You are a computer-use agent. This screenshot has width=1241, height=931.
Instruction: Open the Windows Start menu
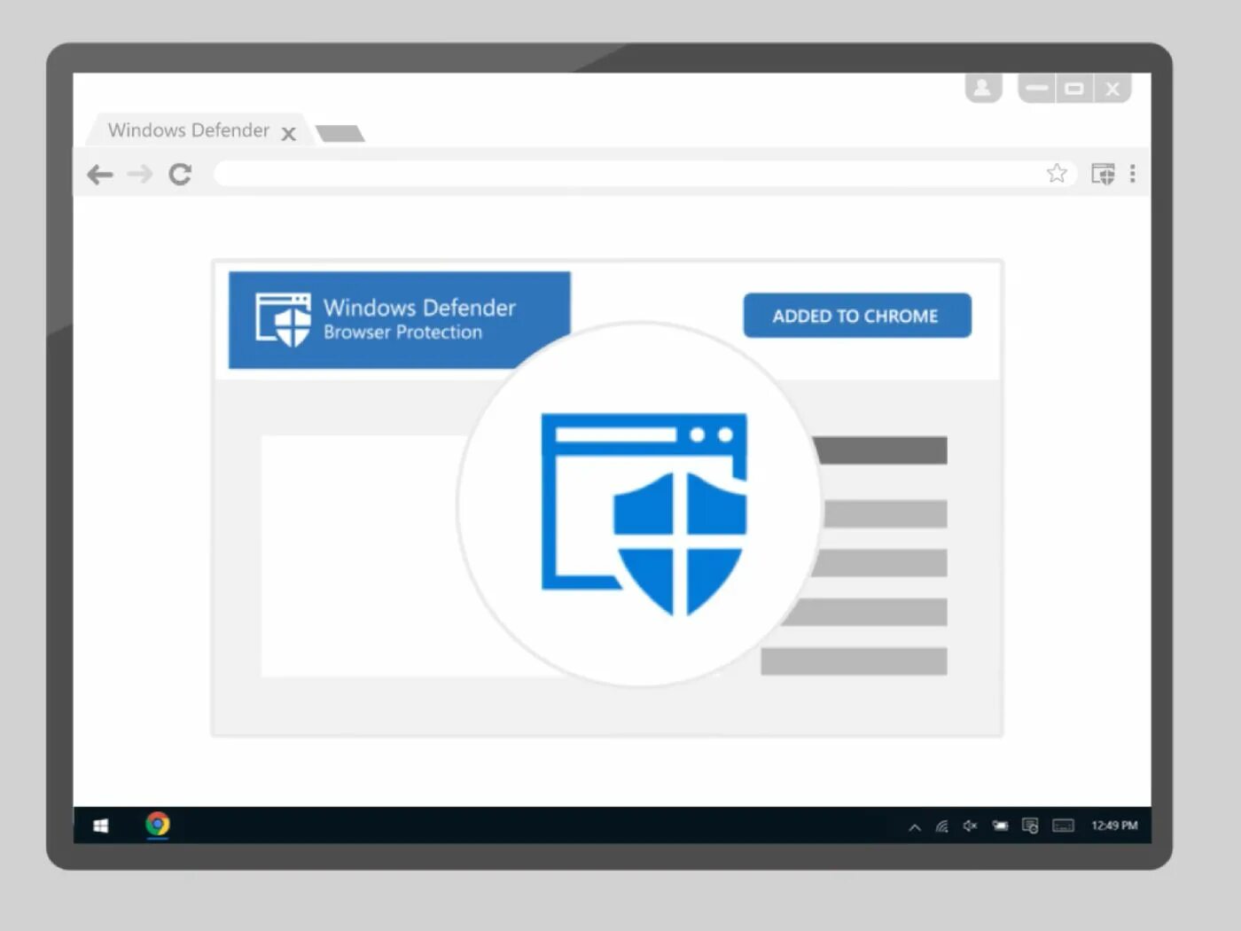tap(101, 825)
